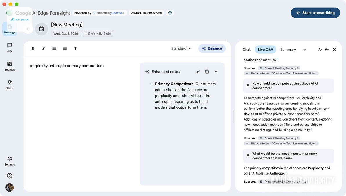Pin the 'How should we compete' question
The height and width of the screenshot is (196, 346).
(x=248, y=86)
